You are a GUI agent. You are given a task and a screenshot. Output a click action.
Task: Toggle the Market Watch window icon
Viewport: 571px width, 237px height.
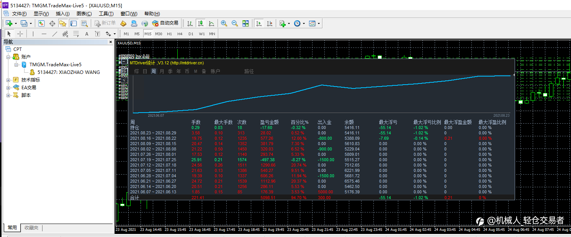(x=41, y=23)
